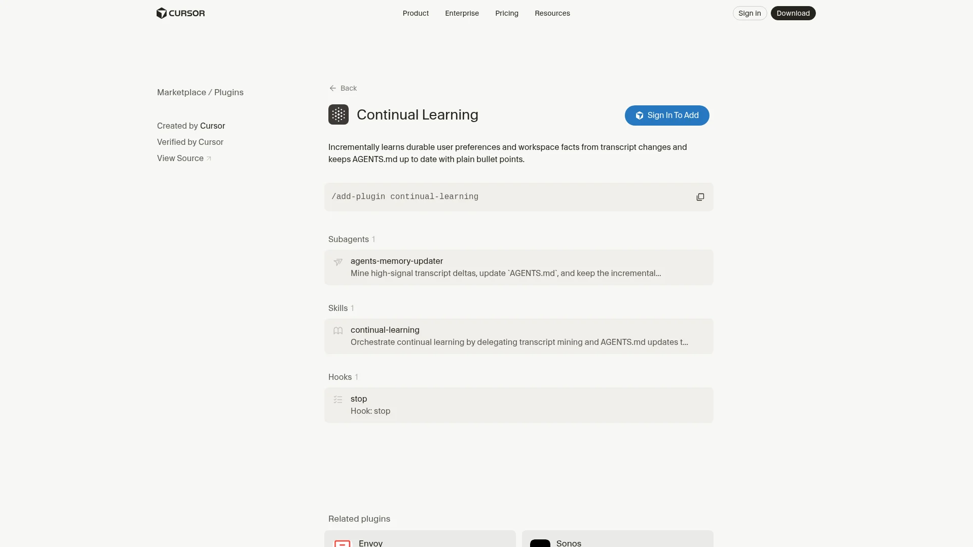
Task: Open the Product menu
Action: 416,13
